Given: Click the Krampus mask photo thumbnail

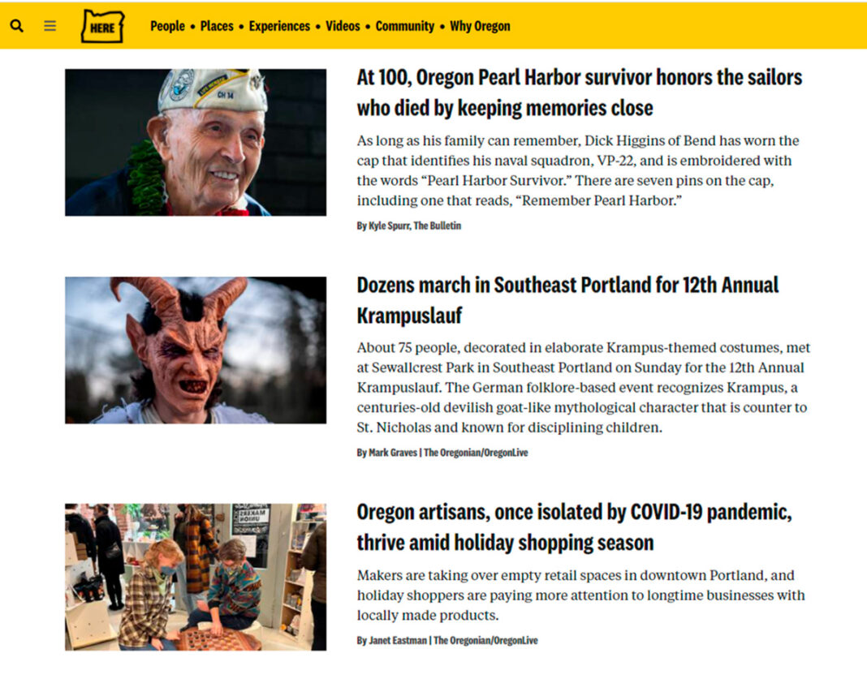Looking at the screenshot, I should (x=196, y=350).
